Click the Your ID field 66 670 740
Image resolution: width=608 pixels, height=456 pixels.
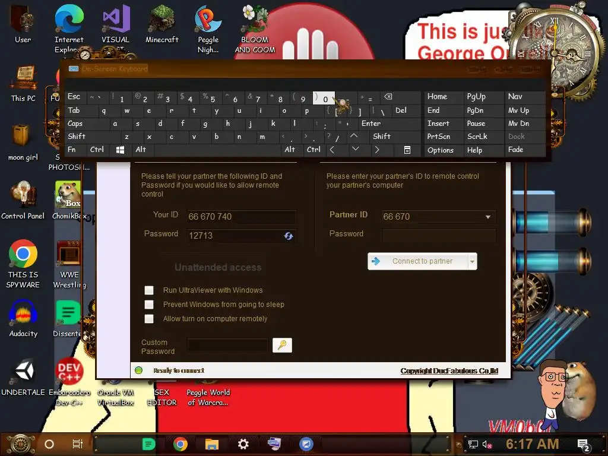(x=242, y=216)
